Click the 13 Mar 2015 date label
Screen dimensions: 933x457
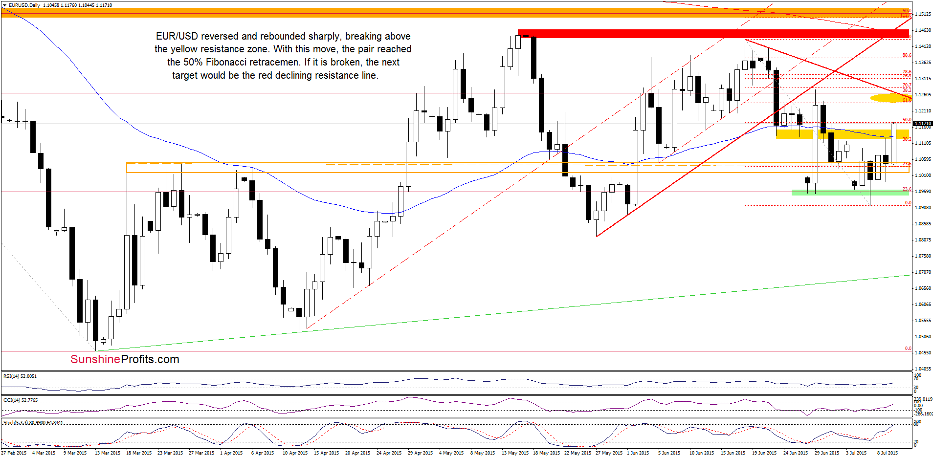[x=108, y=453]
